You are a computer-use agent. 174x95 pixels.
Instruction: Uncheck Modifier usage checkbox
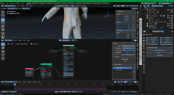[123, 59]
